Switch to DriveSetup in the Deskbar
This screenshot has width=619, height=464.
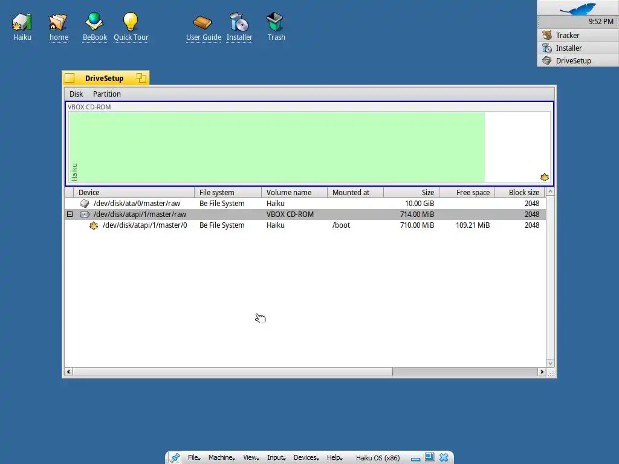[578, 60]
